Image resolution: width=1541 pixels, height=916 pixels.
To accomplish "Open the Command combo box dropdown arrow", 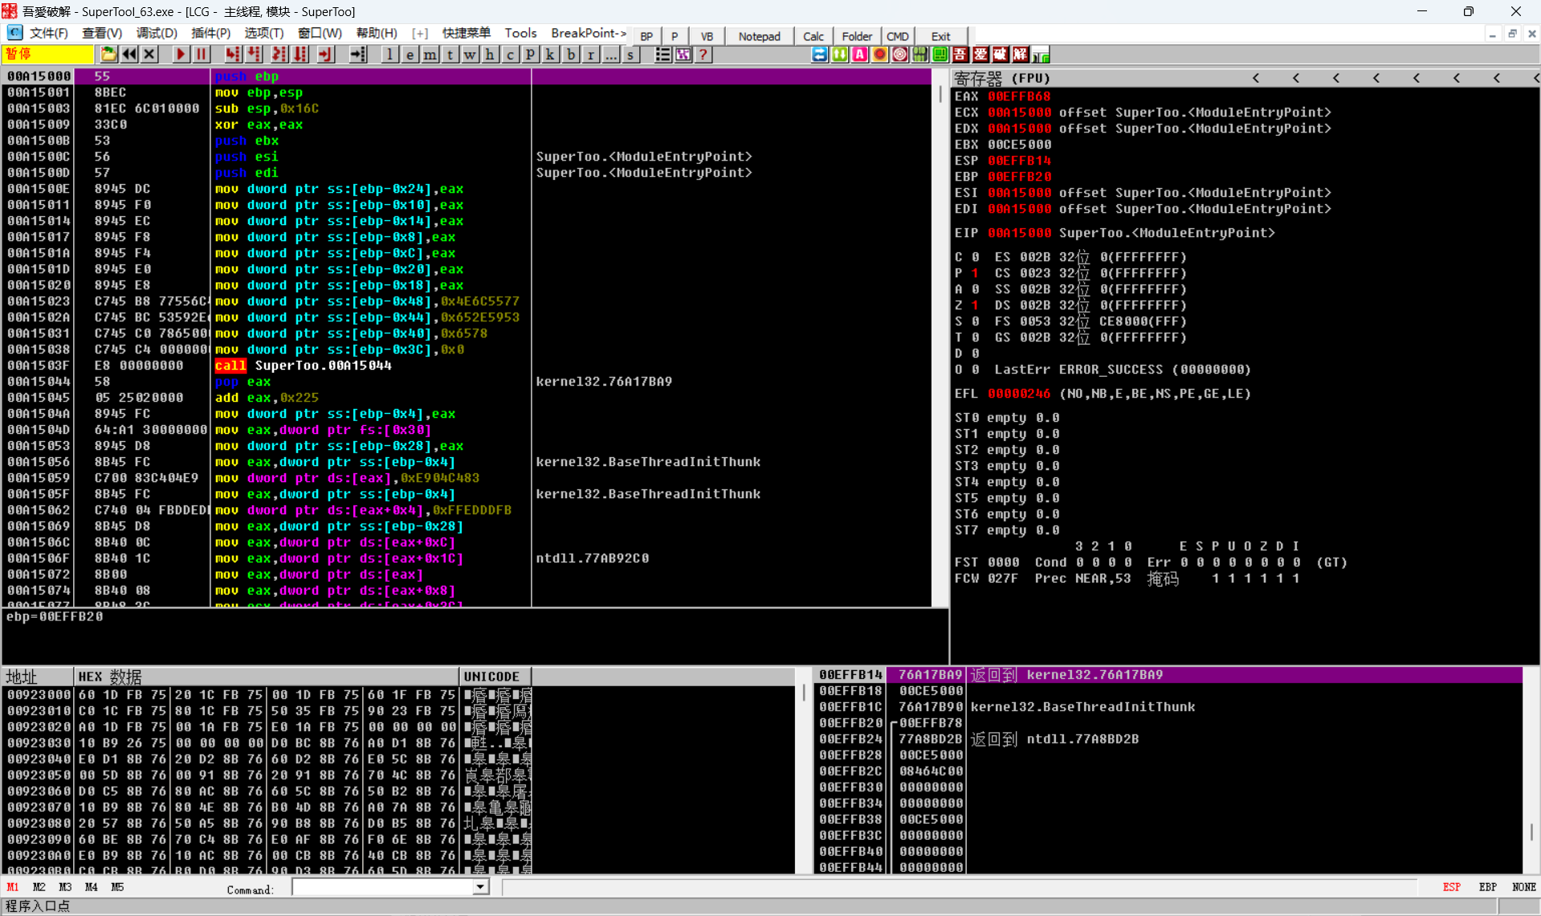I will [480, 887].
